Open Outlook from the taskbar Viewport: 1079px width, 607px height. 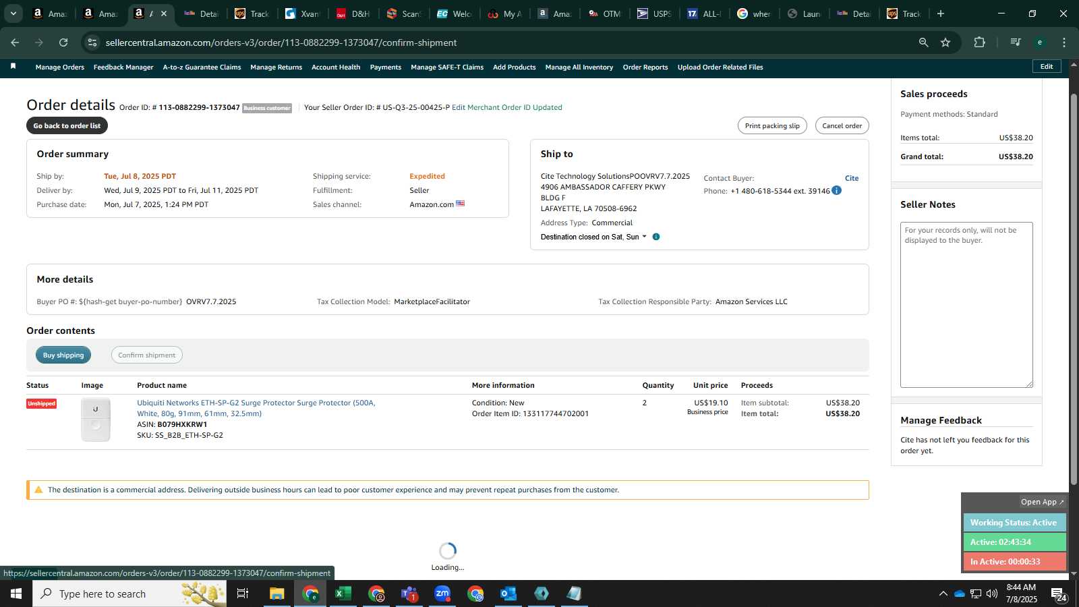508,594
